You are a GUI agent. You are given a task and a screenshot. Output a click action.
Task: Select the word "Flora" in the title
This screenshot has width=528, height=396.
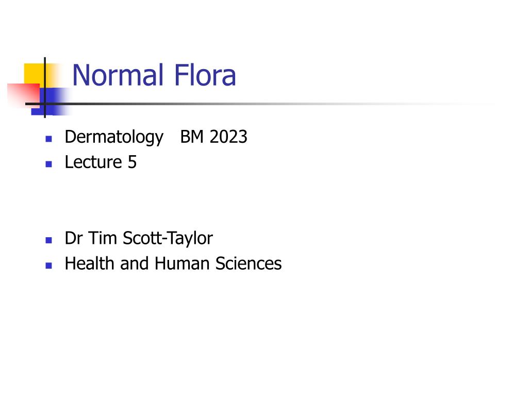(x=205, y=75)
